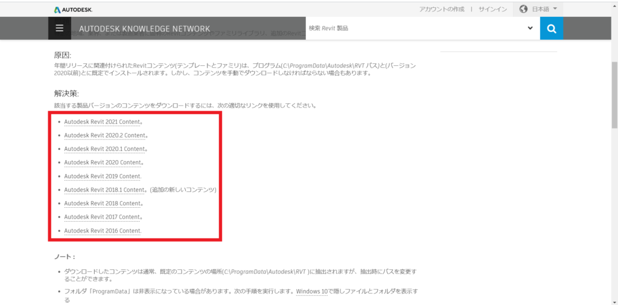
Task: Open Autodesk Revit 2021 Content link
Action: 102,122
